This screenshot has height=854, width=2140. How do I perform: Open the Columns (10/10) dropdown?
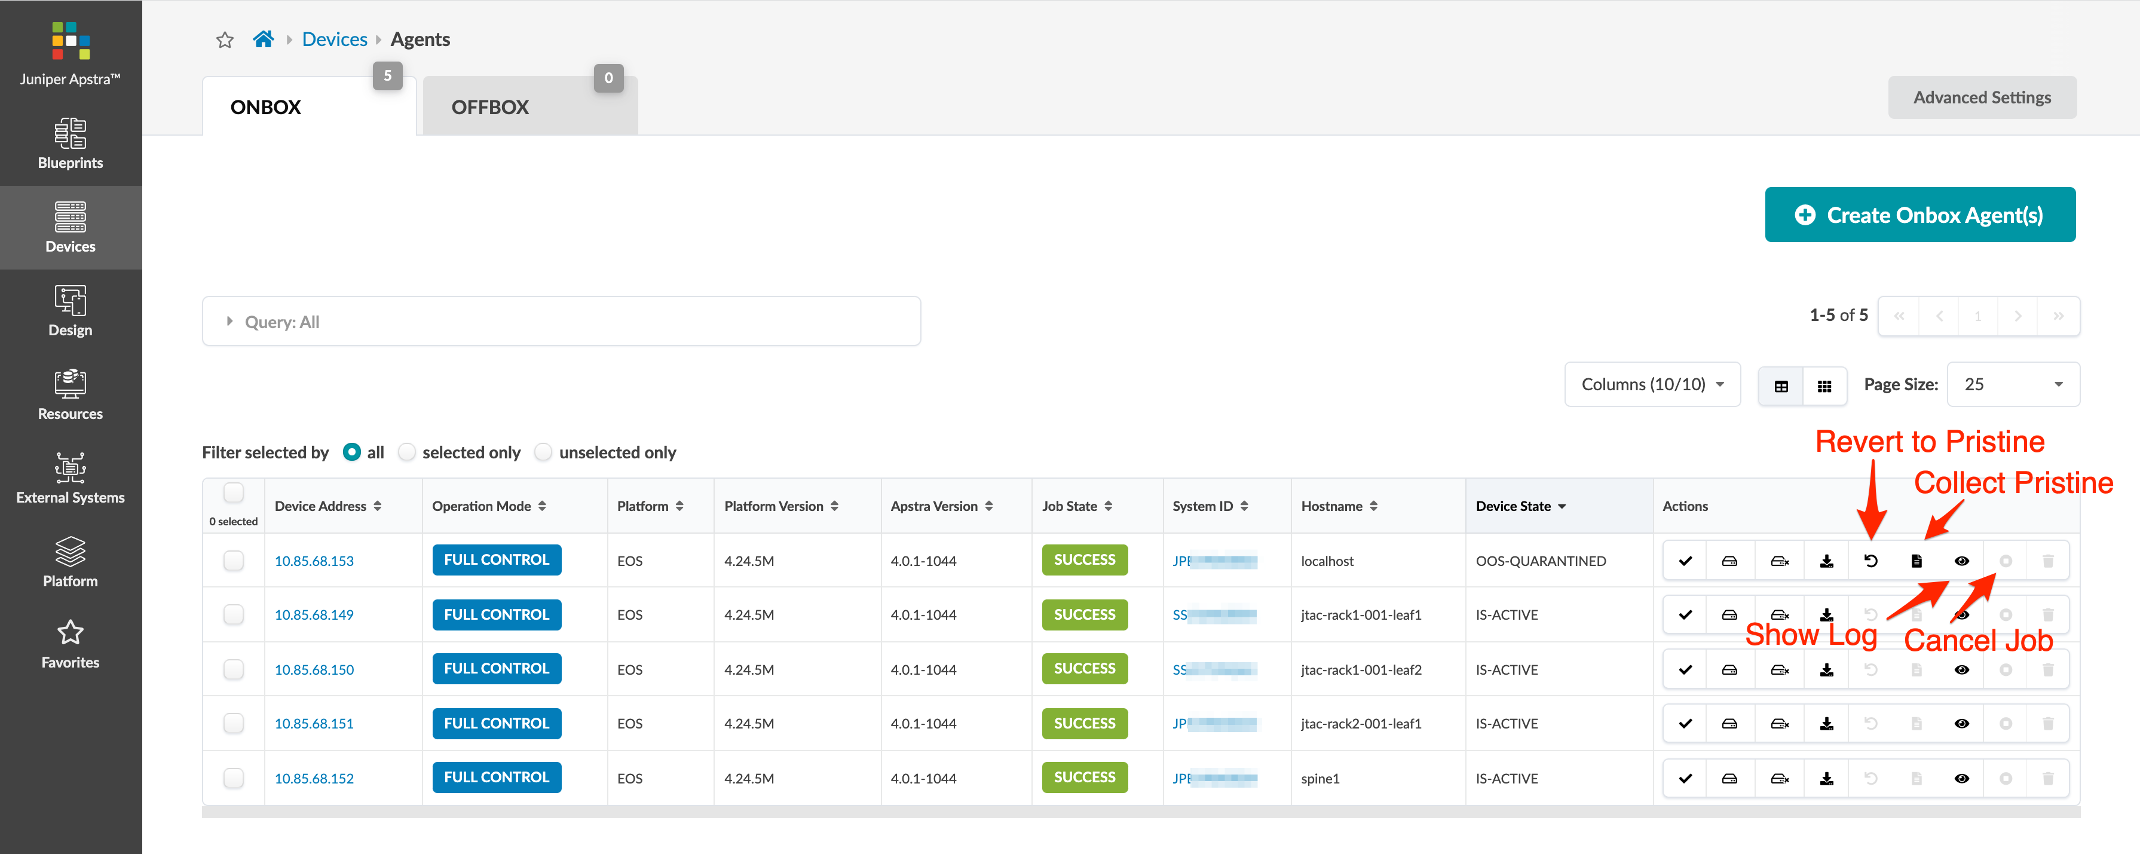click(x=1652, y=384)
